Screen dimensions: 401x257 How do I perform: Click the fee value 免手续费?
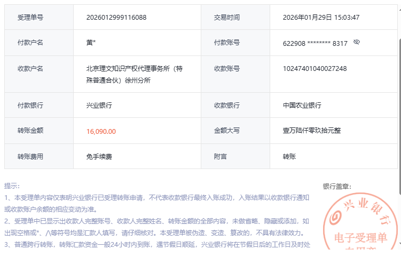(99, 157)
